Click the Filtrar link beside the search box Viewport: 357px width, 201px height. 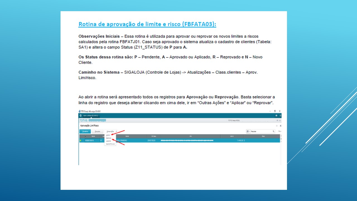279,131
